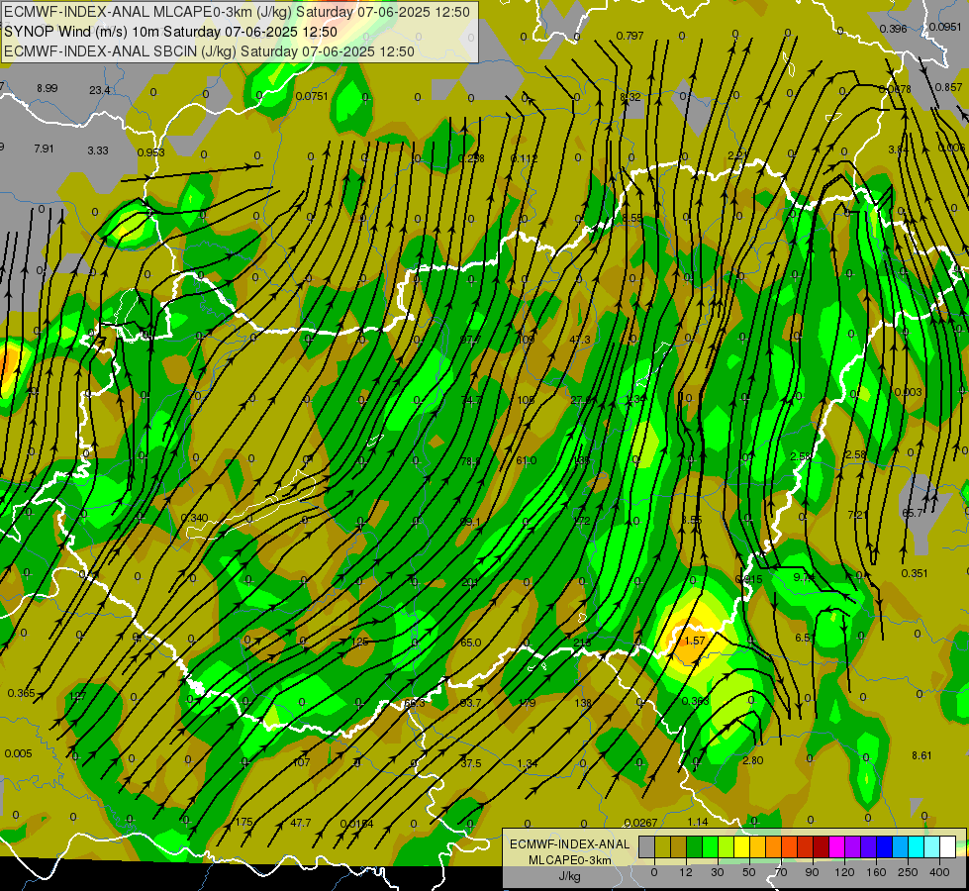The image size is (969, 891).
Task: Click the map value 0.857
Action: point(948,87)
